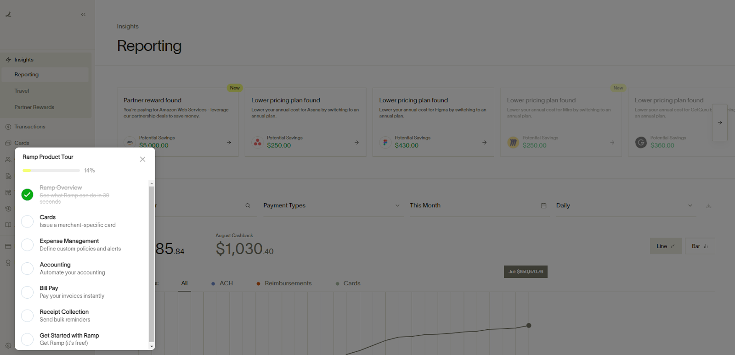Open the Daily interval dropdown
The image size is (735, 355).
click(x=626, y=205)
